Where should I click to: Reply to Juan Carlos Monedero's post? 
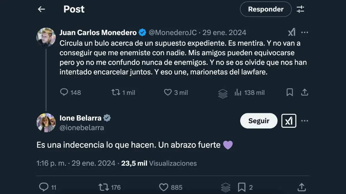tap(64, 92)
